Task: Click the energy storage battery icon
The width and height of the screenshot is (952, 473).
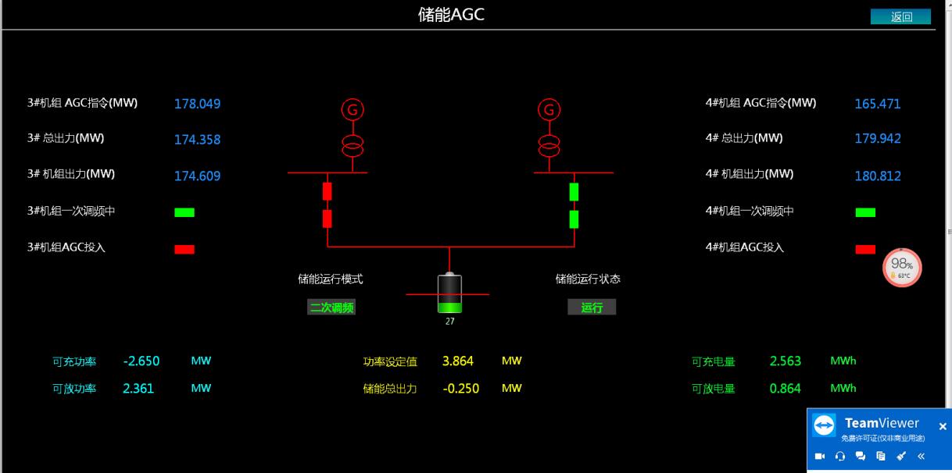Action: click(x=449, y=294)
